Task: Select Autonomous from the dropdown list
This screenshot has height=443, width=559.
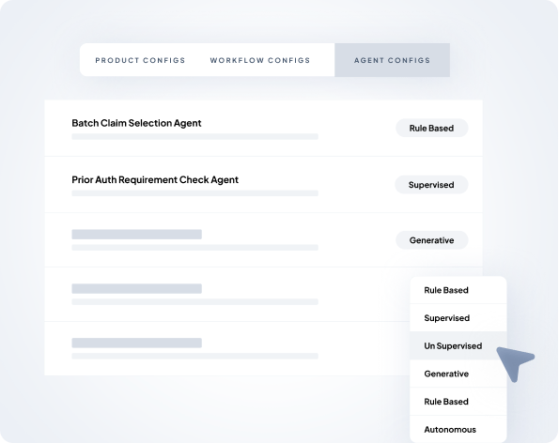Action: click(x=458, y=430)
